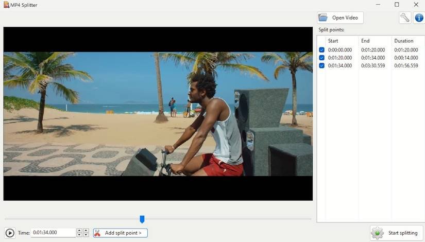Click the Open Video button

click(340, 18)
